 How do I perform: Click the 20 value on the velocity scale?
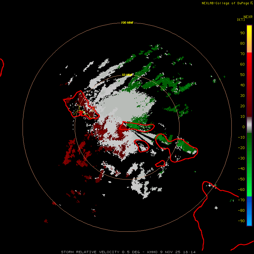[x=242, y=106]
